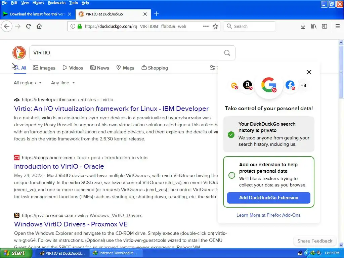
Task: Click private search history green checkmark
Action: point(231,134)
